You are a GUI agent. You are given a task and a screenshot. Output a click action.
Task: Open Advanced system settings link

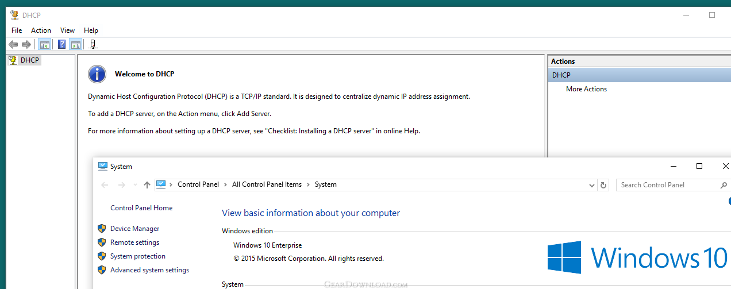point(149,270)
